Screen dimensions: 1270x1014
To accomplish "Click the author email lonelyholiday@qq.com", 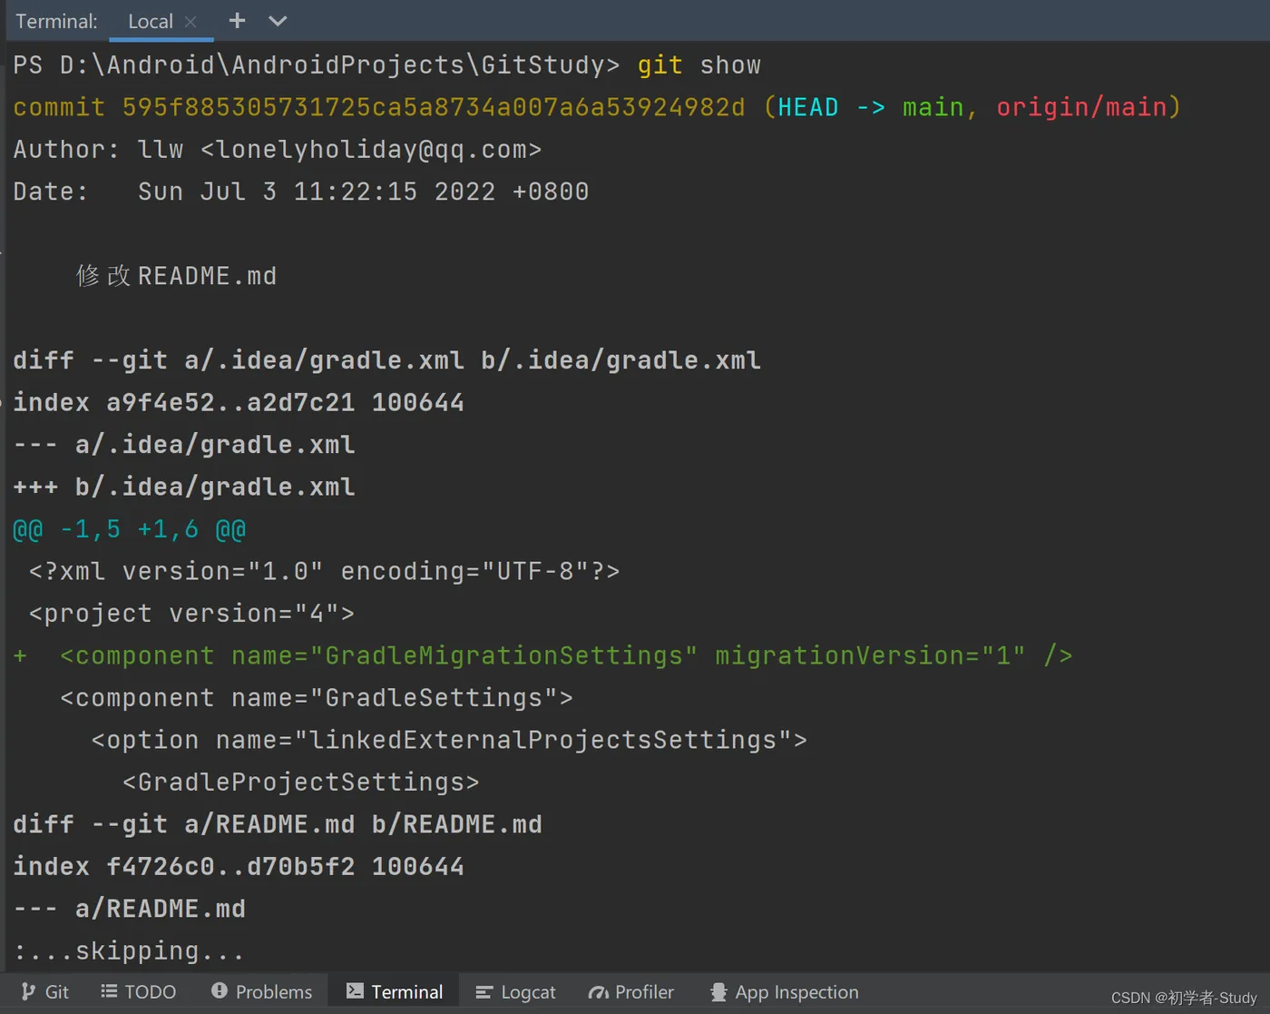I will pyautogui.click(x=371, y=150).
